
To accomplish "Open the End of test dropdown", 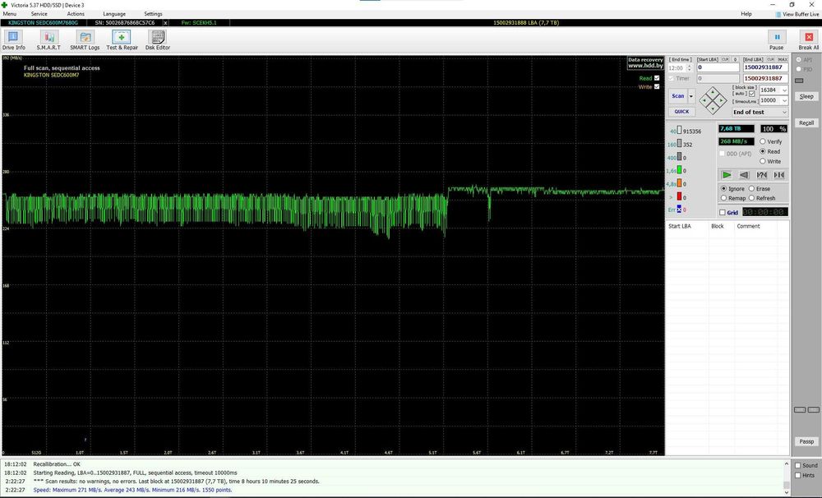I will [783, 113].
